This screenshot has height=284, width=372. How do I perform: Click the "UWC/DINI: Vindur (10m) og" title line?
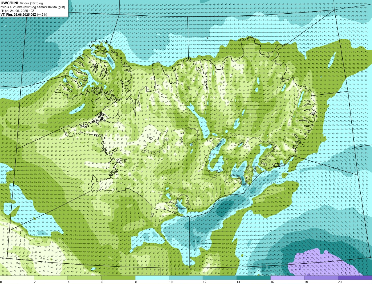tap(22, 3)
